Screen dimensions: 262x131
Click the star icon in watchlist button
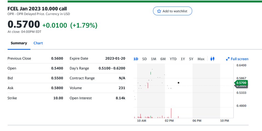(x=159, y=11)
